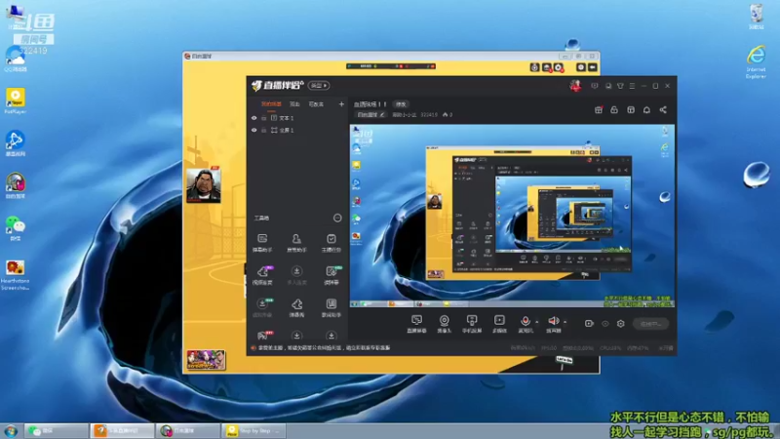
Task: Click the announcement notice in status bar
Action: pos(322,348)
